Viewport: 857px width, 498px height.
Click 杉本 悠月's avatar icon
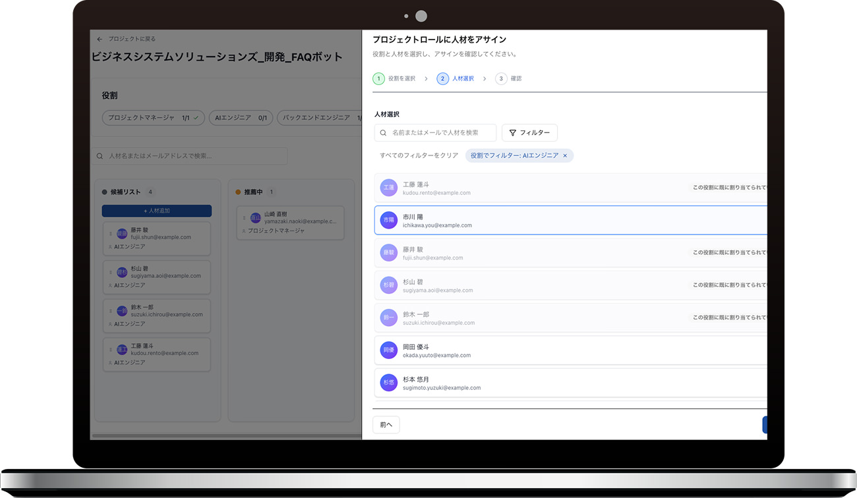pyautogui.click(x=388, y=383)
